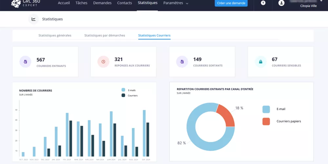This screenshot has height=164, width=328.
Task: Open the Accueil menu item
Action: pyautogui.click(x=64, y=3)
